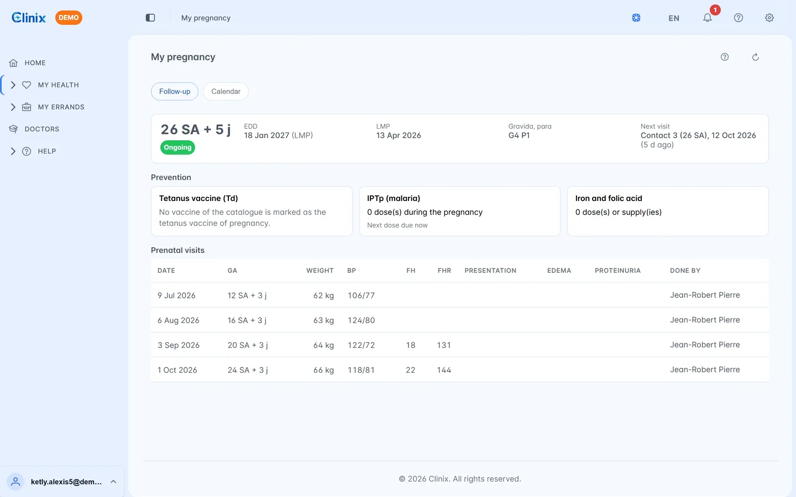This screenshot has width=796, height=497.
Task: Select the 3 Sep 2026 visit row
Action: 460,345
